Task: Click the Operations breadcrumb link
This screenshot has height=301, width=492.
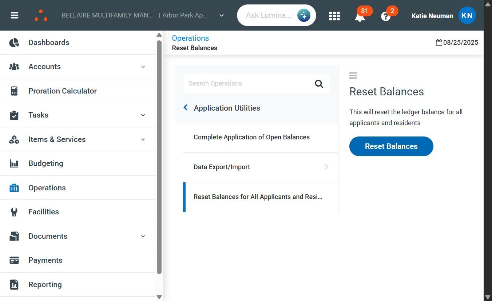Action: [190, 38]
